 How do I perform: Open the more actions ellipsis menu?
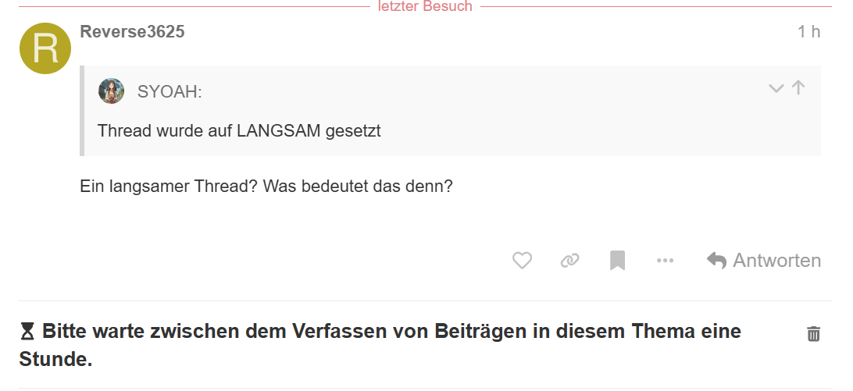pyautogui.click(x=665, y=261)
